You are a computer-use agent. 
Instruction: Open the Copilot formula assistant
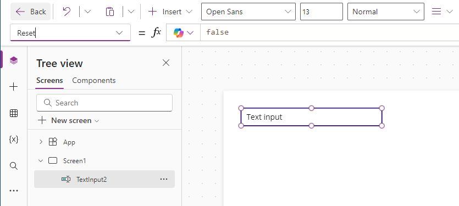(179, 33)
